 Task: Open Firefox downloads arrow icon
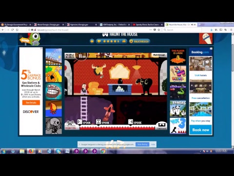point(211,30)
